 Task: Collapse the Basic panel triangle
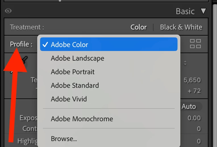(203, 11)
